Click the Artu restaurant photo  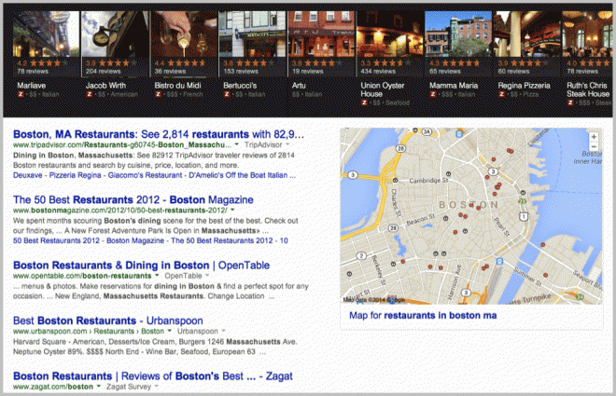point(321,34)
